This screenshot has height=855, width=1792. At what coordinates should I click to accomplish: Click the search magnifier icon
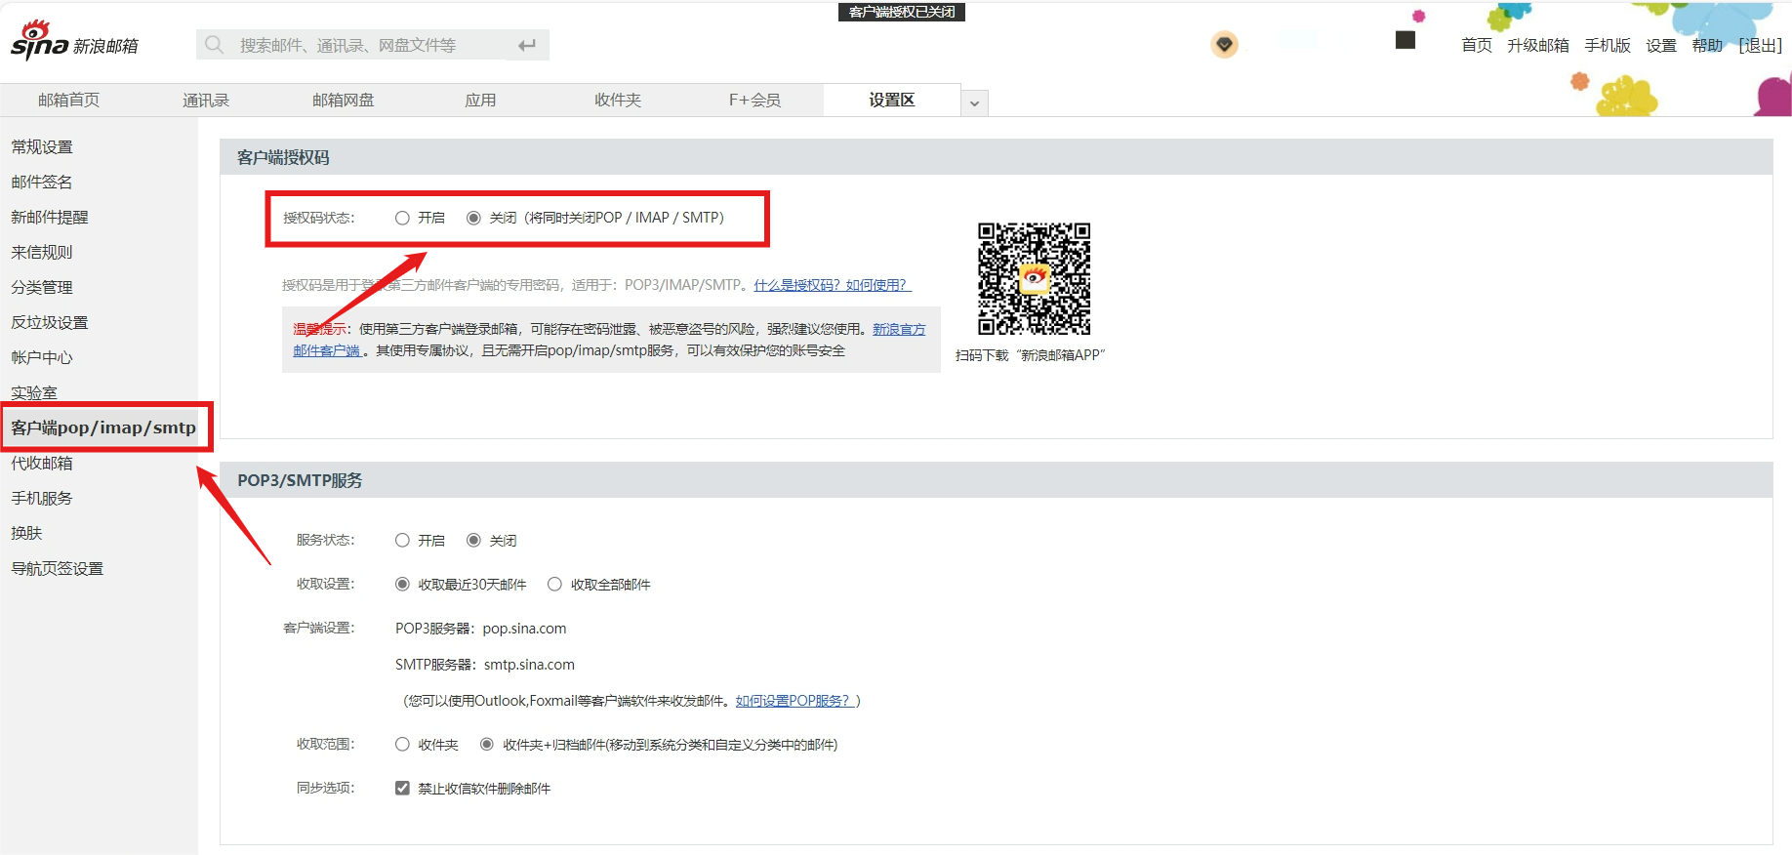[x=215, y=45]
